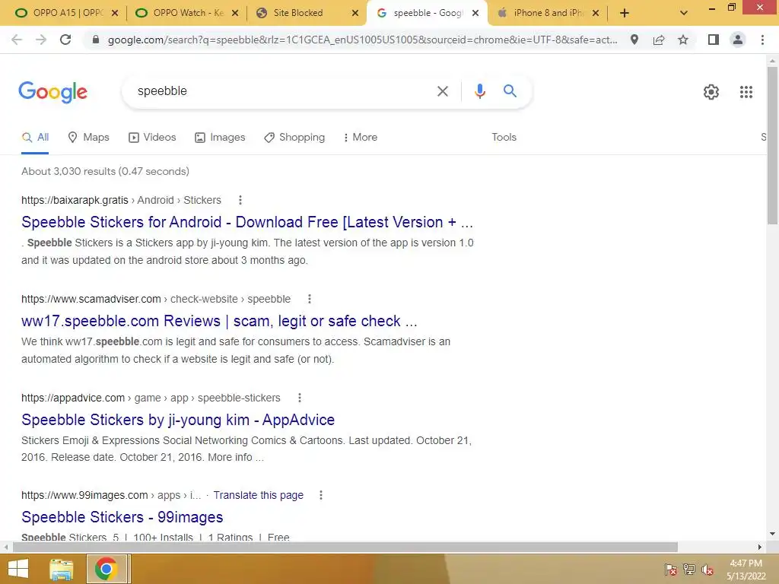Open the Google apps grid
Screen dimensions: 779x584
click(x=746, y=92)
